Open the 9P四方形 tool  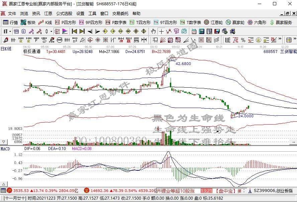coord(91,22)
